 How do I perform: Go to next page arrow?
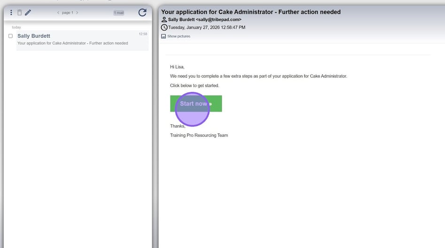point(77,13)
